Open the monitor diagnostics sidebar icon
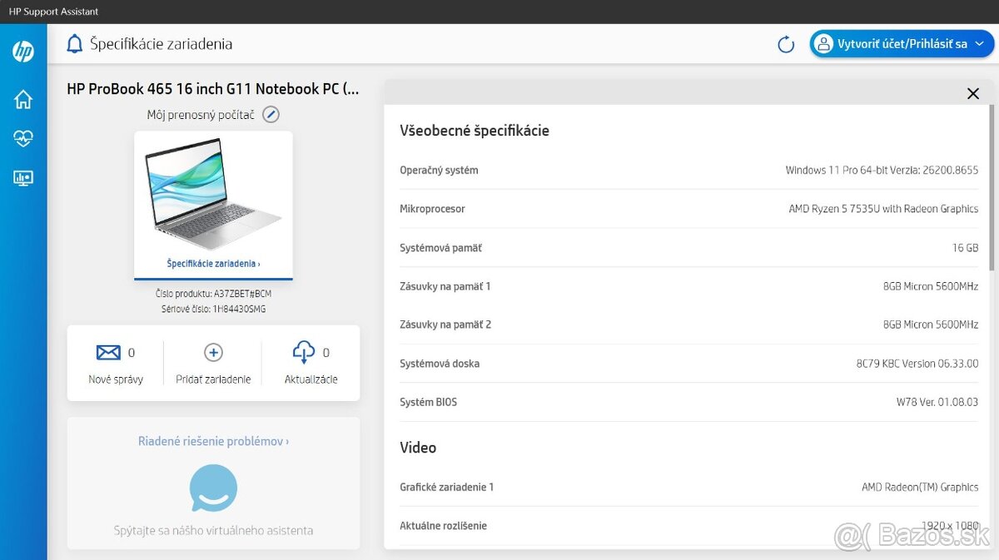Viewport: 999px width, 560px height. (23, 178)
